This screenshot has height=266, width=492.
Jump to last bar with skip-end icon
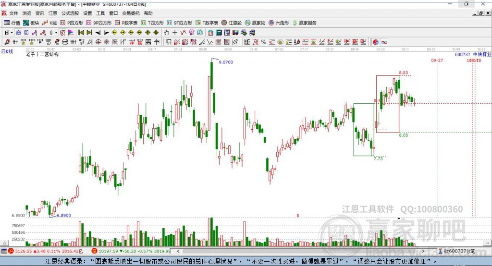pyautogui.click(x=89, y=32)
